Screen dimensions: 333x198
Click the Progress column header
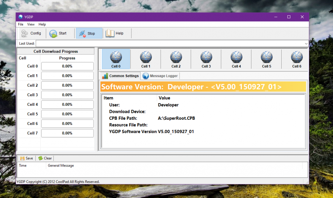coord(67,58)
